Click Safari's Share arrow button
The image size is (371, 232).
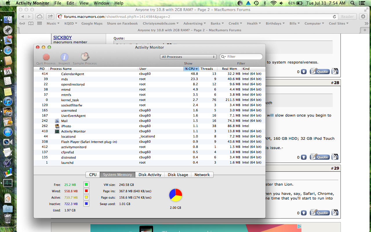[x=50, y=17]
